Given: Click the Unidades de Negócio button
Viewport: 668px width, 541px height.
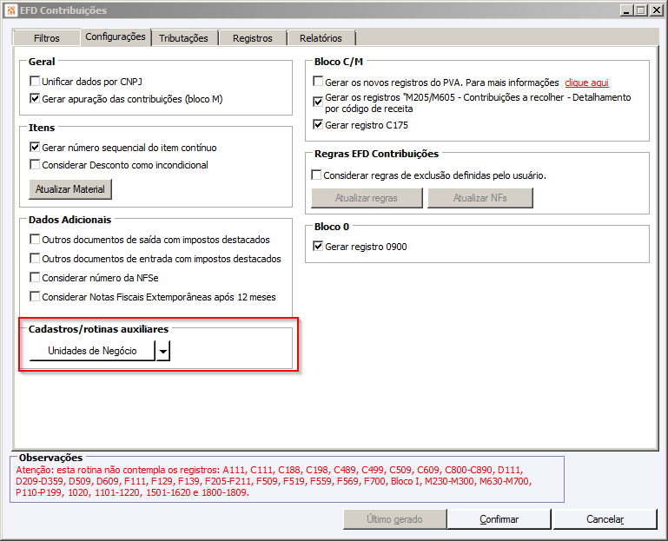Looking at the screenshot, I should click(92, 351).
